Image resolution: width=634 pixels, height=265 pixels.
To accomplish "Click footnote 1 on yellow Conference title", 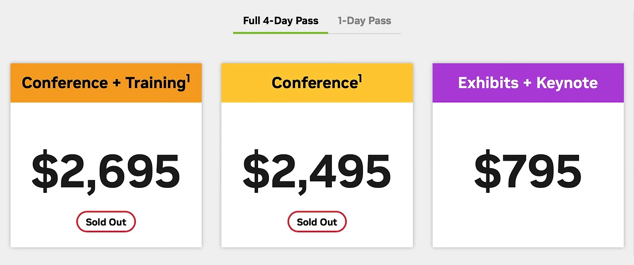I will [x=360, y=78].
